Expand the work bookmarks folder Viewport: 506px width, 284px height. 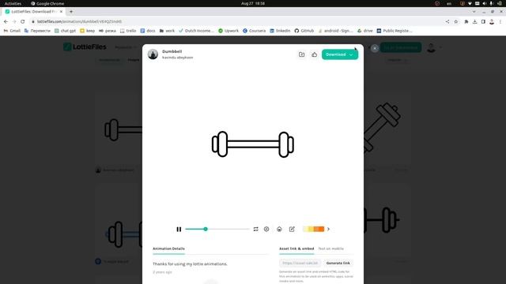167,31
